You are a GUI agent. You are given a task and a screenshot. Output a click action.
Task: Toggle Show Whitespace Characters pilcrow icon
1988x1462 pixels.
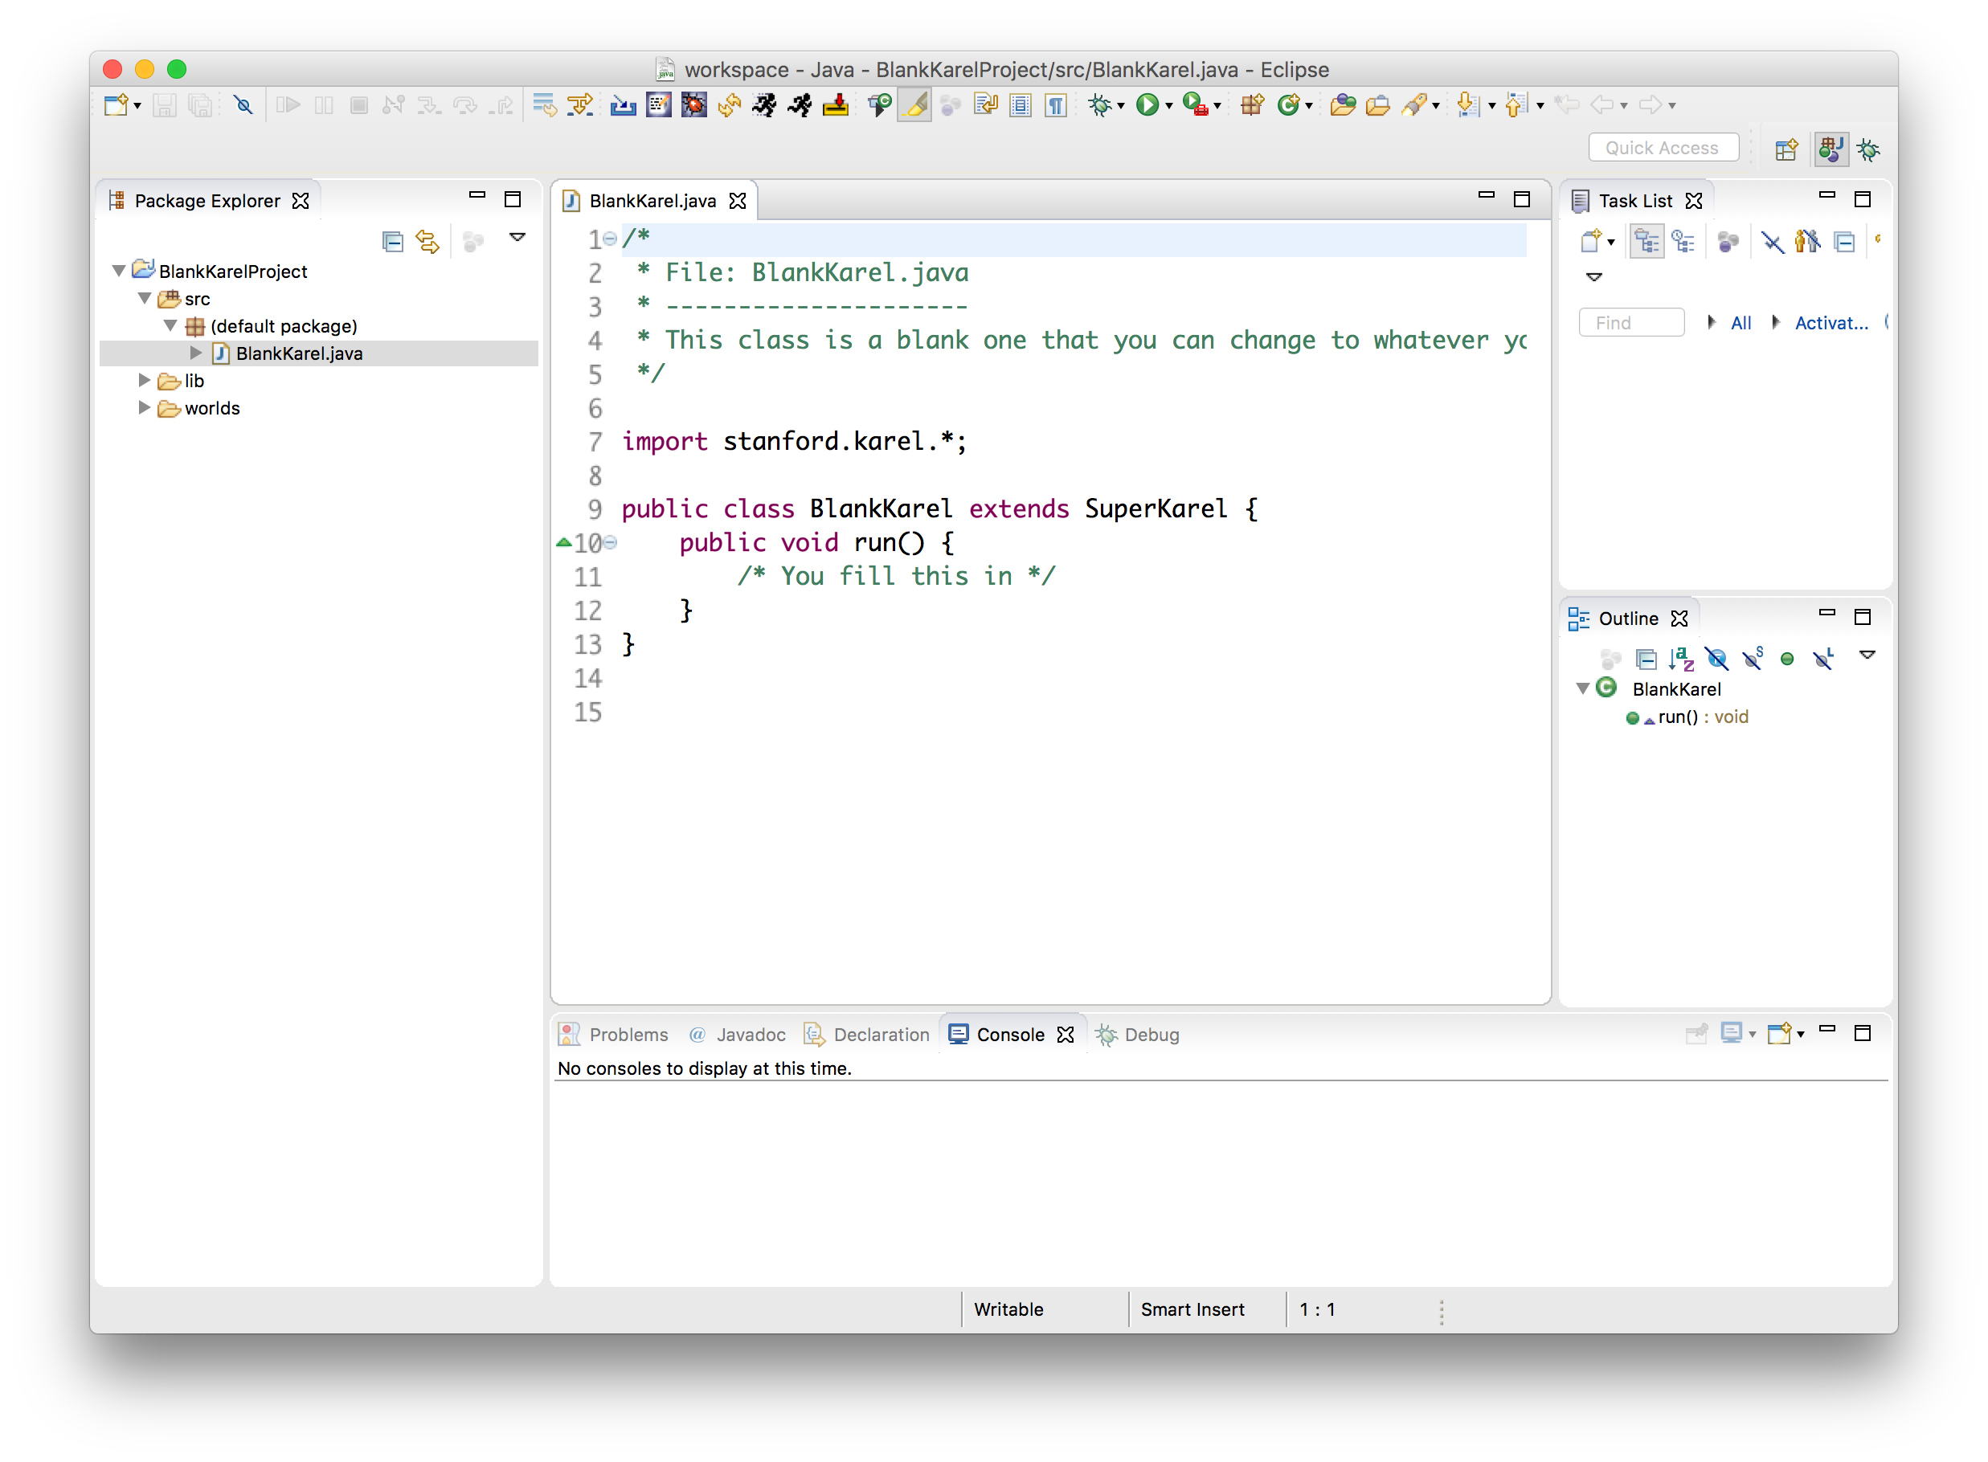[x=1055, y=105]
